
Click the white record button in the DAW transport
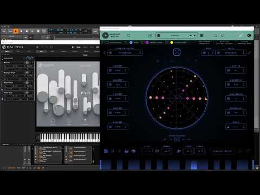pos(27,31)
